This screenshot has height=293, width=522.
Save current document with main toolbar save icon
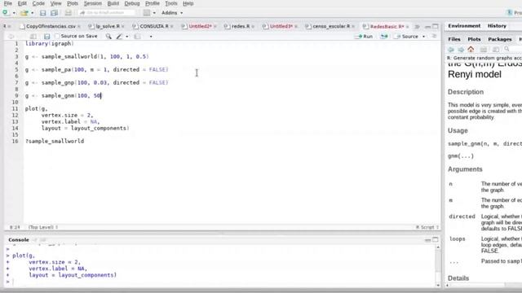(43, 13)
